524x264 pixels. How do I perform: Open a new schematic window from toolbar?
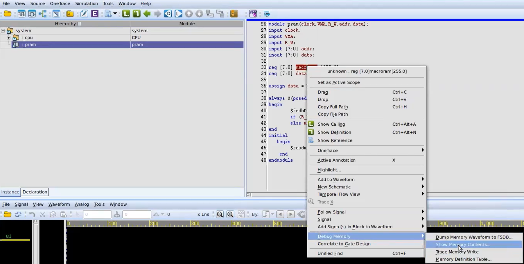pyautogui.click(x=32, y=14)
